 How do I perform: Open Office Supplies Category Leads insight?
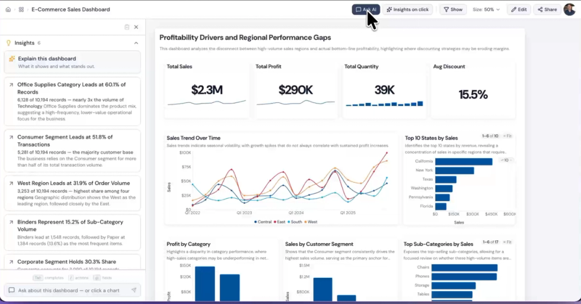(72, 101)
